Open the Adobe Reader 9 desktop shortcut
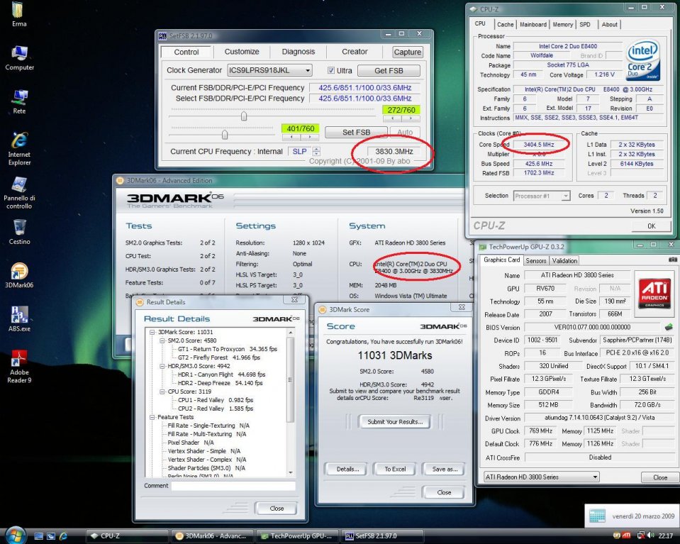 pyautogui.click(x=19, y=367)
